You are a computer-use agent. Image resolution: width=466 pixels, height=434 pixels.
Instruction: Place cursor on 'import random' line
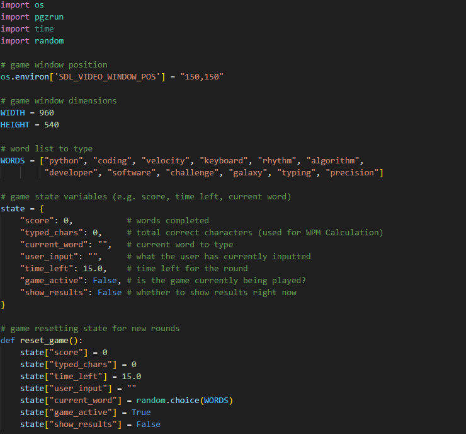point(31,40)
